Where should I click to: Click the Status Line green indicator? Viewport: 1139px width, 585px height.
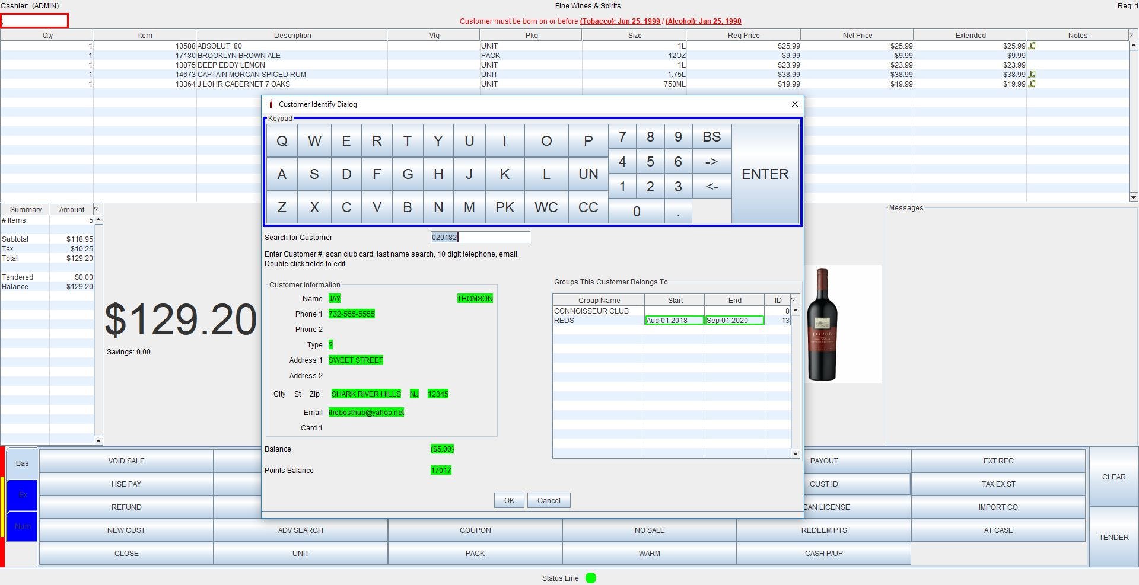pyautogui.click(x=591, y=578)
